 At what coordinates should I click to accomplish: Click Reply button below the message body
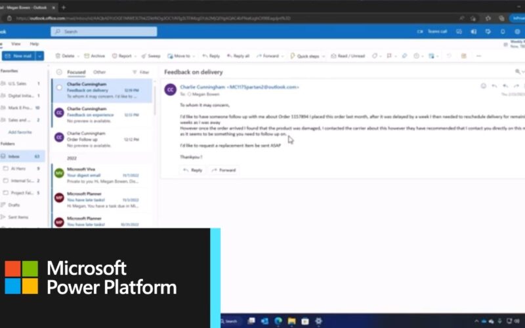tap(193, 170)
